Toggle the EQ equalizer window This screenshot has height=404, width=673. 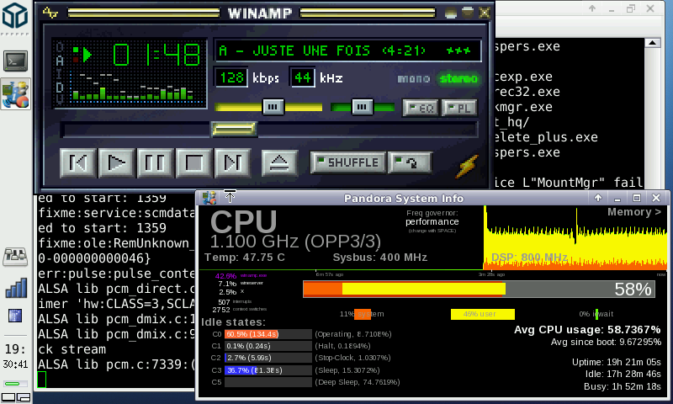pos(421,108)
